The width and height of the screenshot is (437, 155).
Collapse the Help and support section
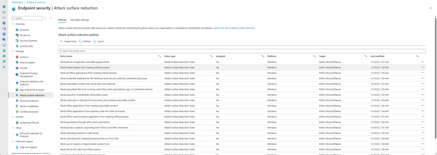[x=13, y=142]
